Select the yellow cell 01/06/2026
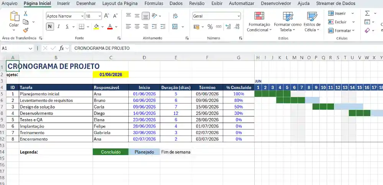The height and width of the screenshot is (185, 383). point(111,75)
